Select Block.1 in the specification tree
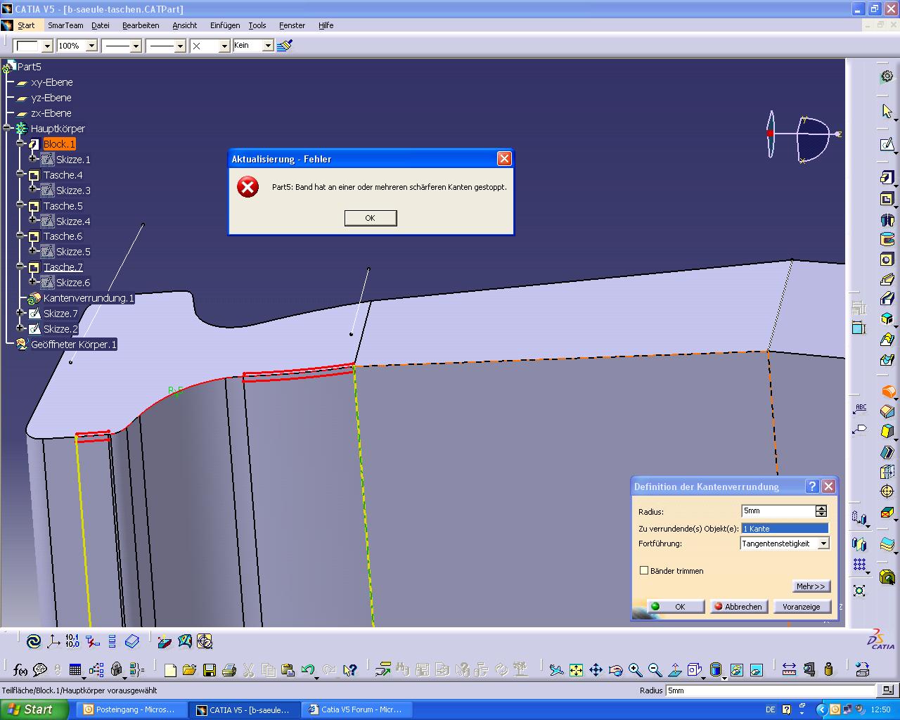The height and width of the screenshot is (720, 900). click(59, 144)
